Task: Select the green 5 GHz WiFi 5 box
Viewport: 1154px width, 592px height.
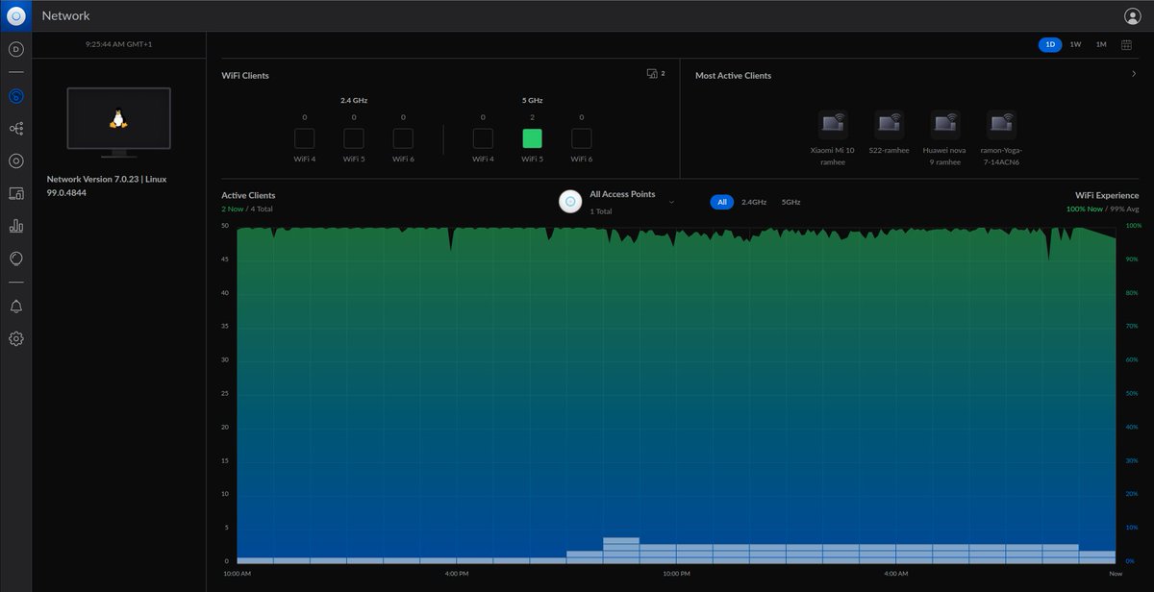Action: click(x=532, y=138)
